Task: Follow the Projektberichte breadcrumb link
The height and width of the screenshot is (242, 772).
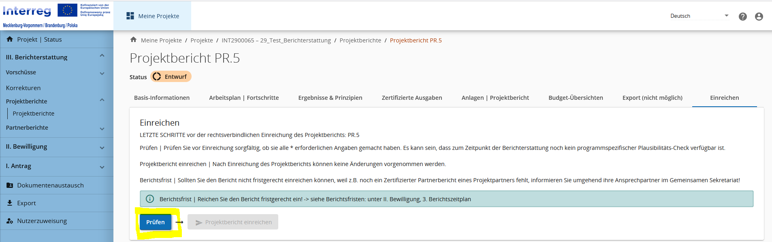Action: pyautogui.click(x=360, y=40)
